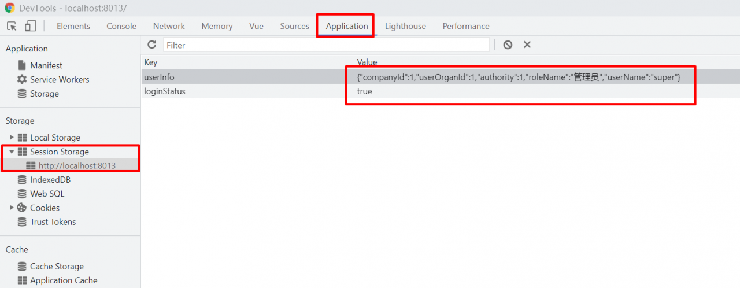Click the Value column header
The image size is (740, 288).
pos(547,62)
